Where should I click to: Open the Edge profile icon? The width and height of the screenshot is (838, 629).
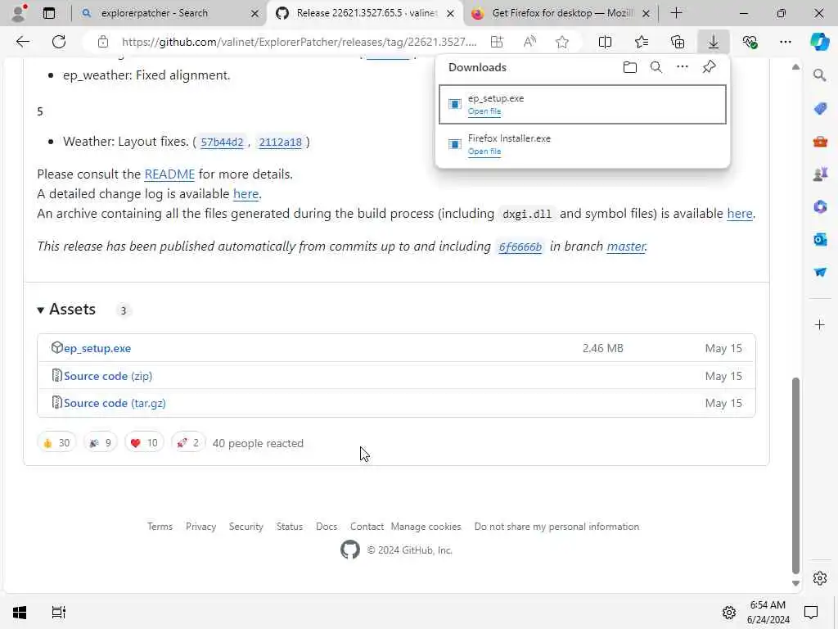pos(19,13)
